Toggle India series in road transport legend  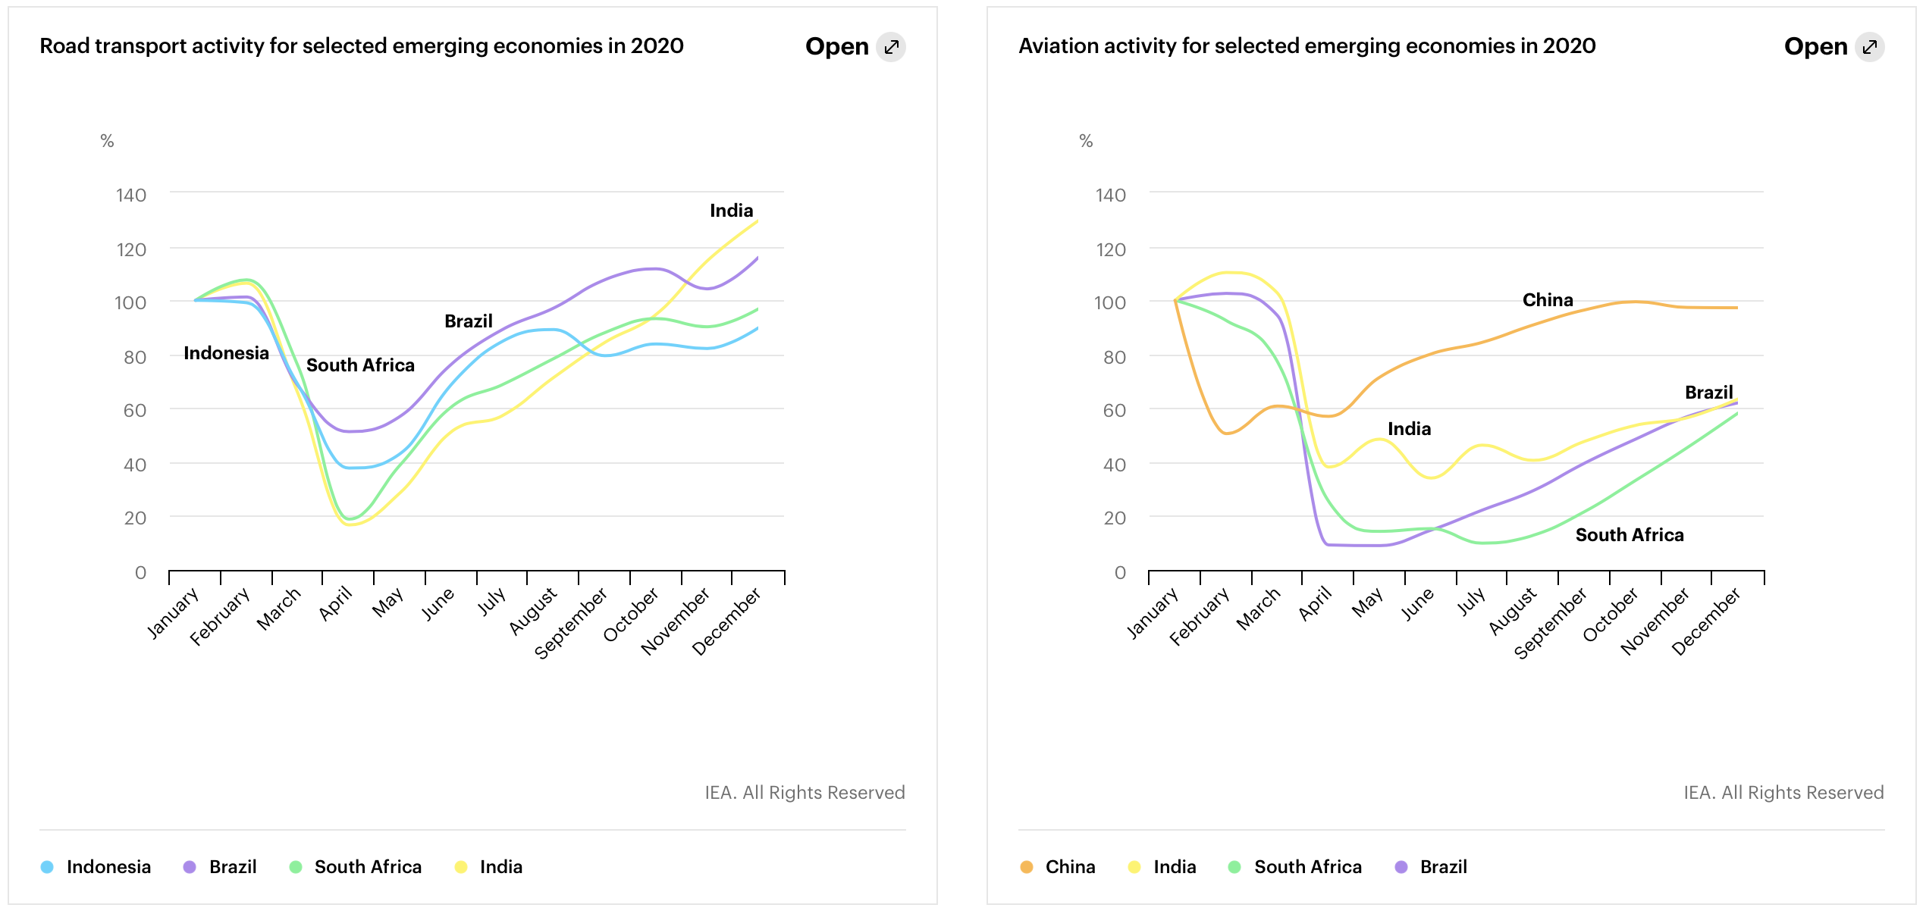500,866
